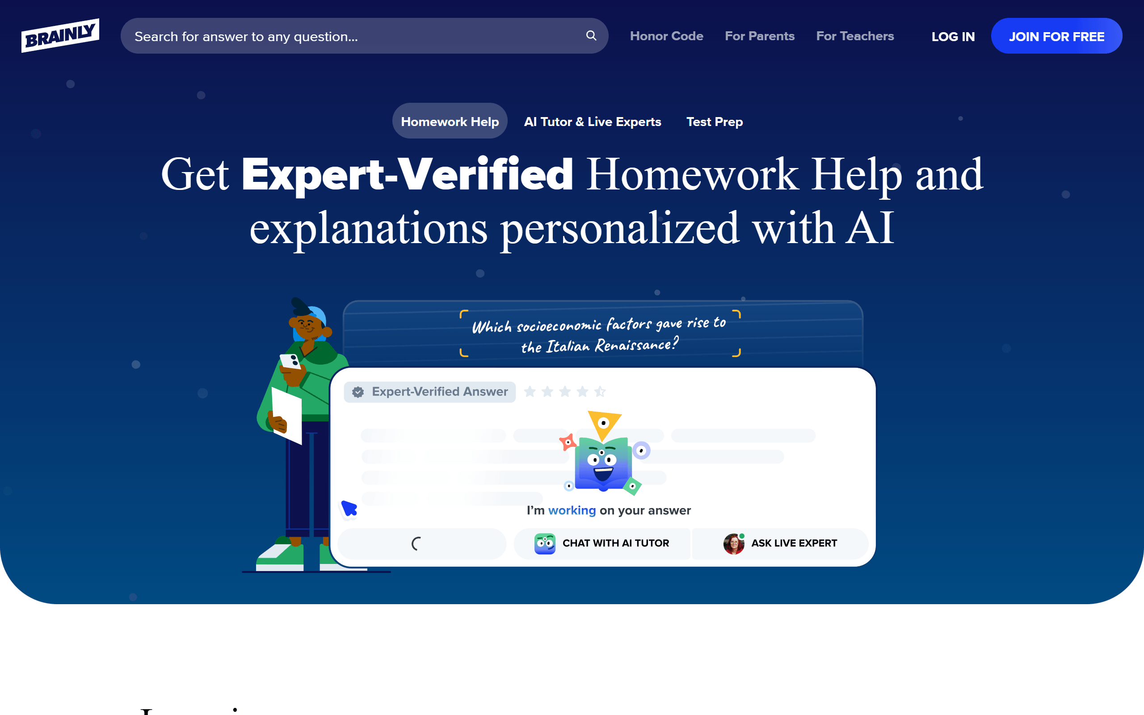Click the search input field
The width and height of the screenshot is (1144, 715).
point(363,36)
